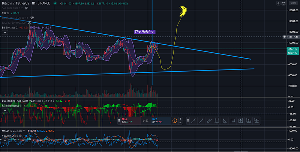The image size is (300, 152).
Task: Click the downward arrow button at top right
Action: [278, 3]
